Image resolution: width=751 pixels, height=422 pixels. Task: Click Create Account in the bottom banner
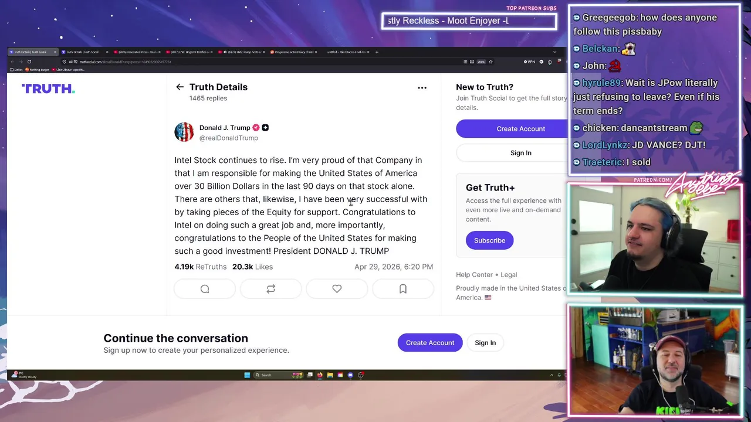pyautogui.click(x=430, y=343)
